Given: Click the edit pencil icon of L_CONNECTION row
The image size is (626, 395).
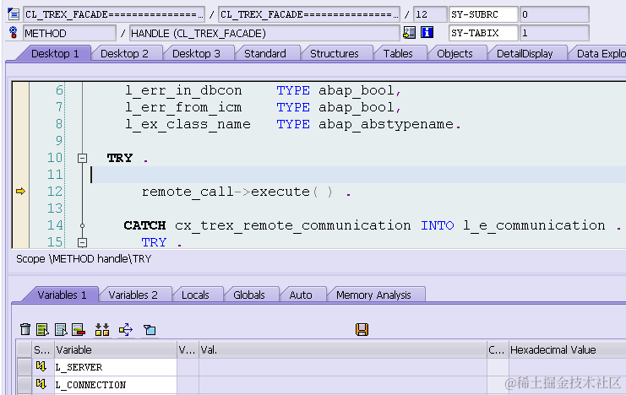Looking at the screenshot, I should click(41, 384).
